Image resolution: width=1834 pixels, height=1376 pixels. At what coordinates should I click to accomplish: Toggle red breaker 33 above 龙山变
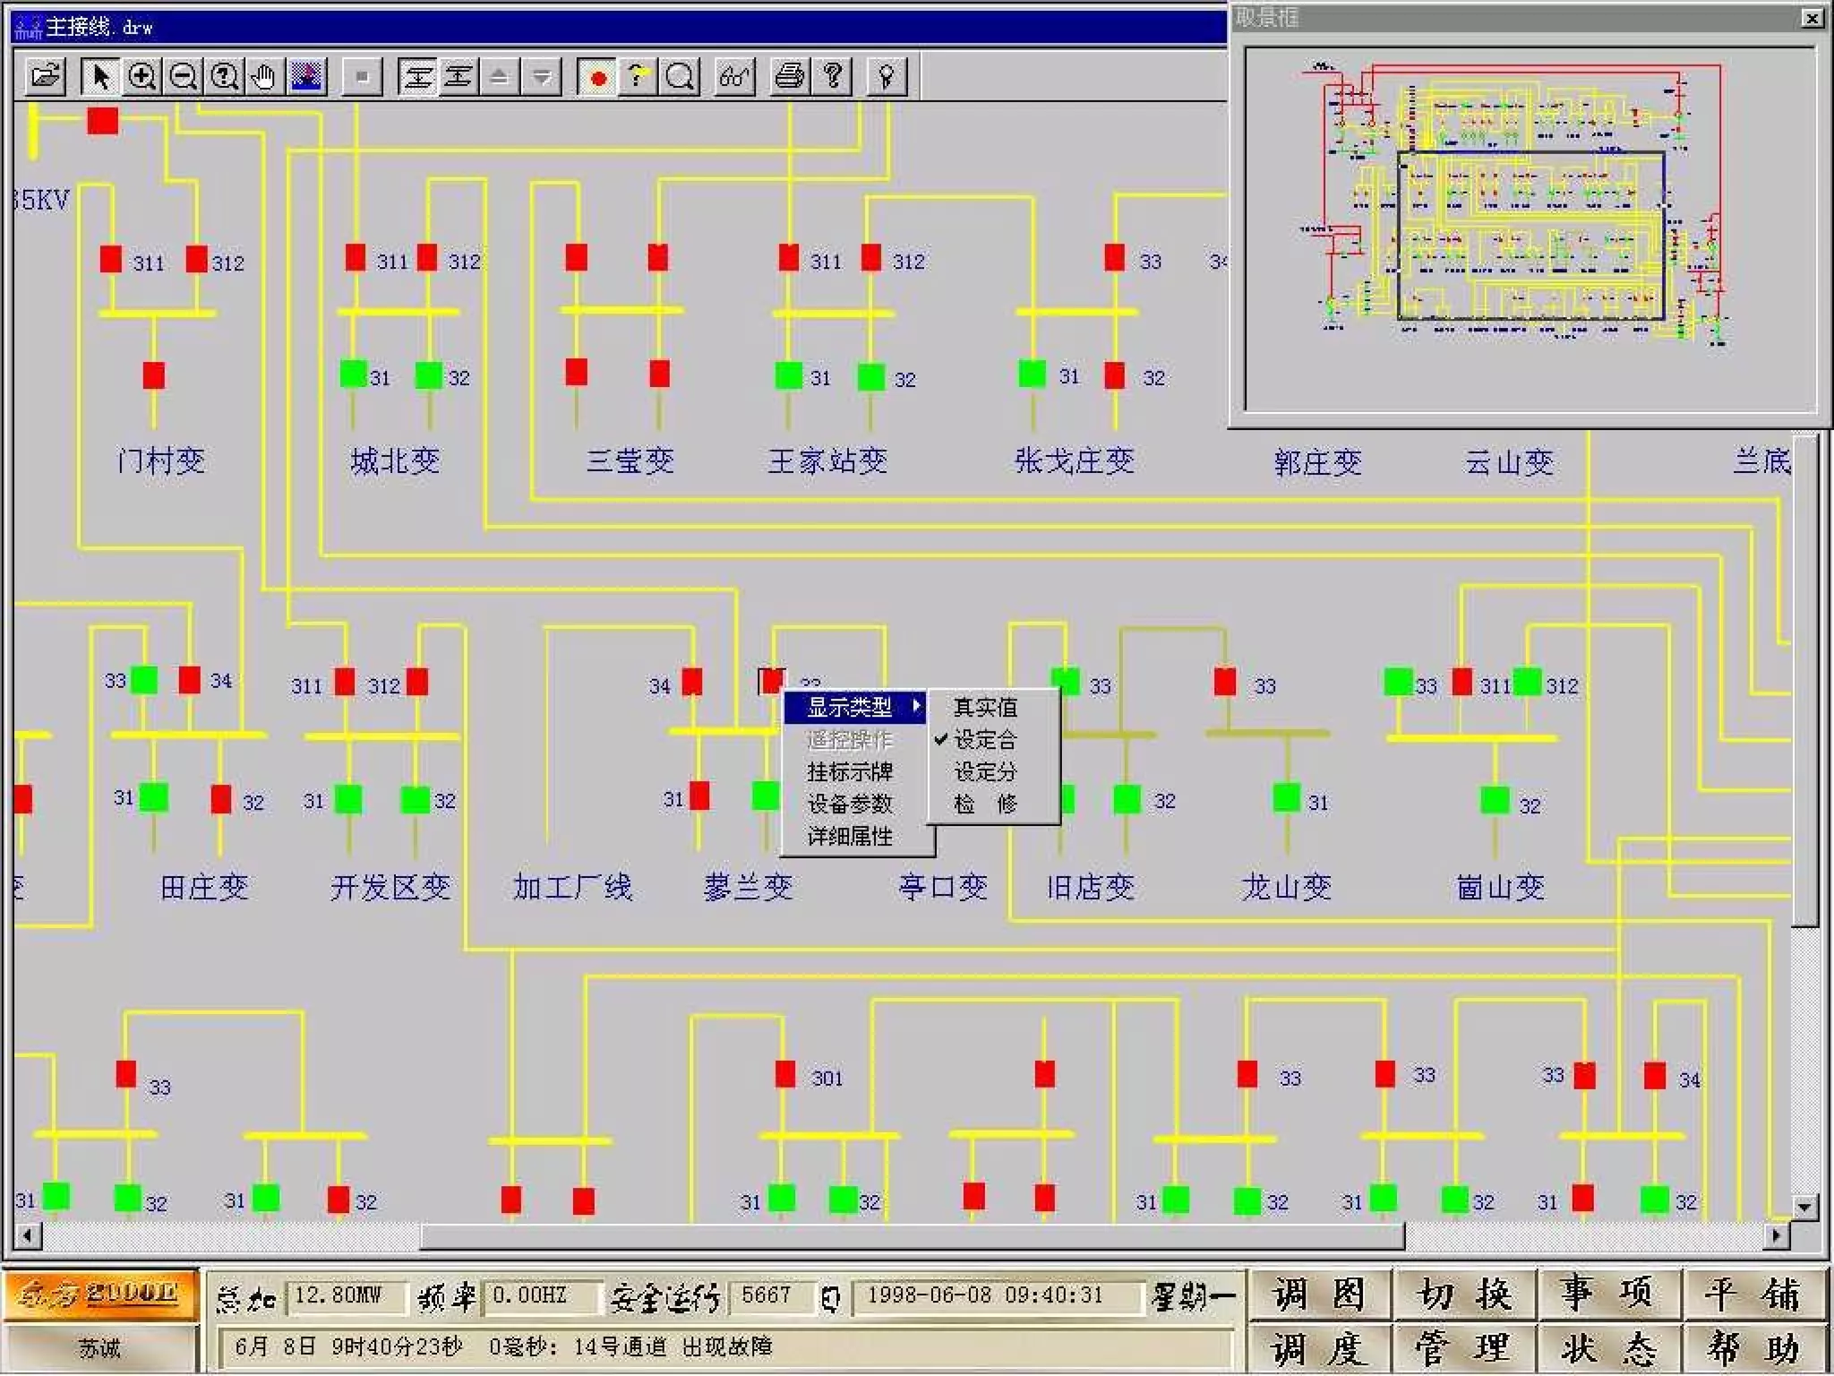click(x=1226, y=682)
